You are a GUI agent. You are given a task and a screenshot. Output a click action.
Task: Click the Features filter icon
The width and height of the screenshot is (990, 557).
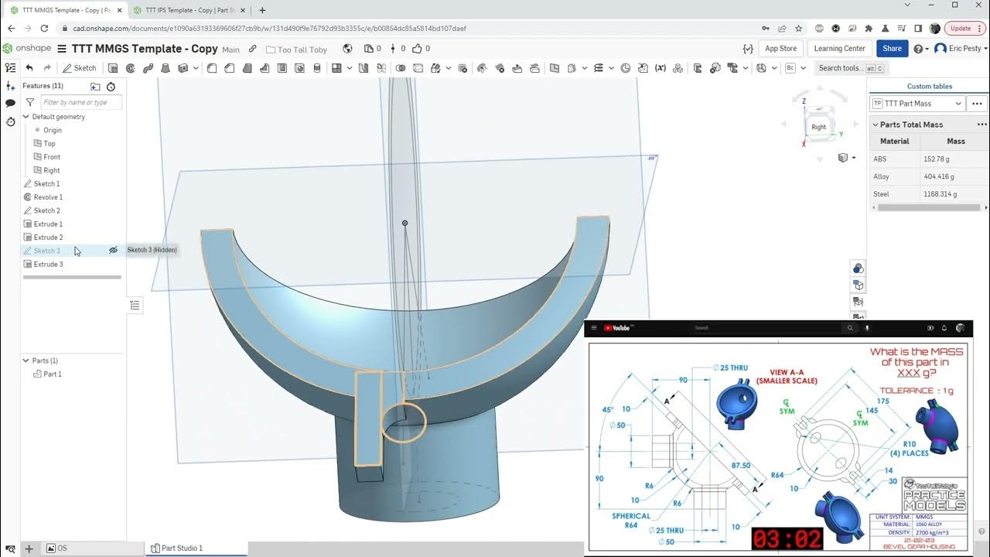click(30, 102)
